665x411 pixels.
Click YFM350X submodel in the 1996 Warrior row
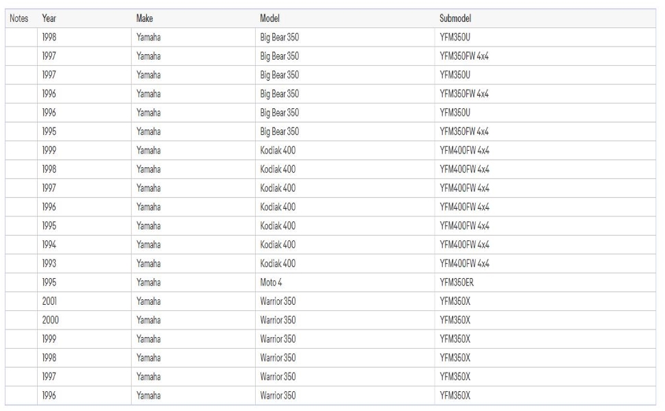455,396
